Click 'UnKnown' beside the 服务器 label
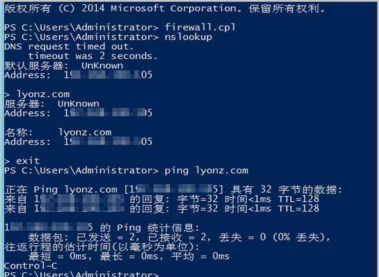Image resolution: width=379 pixels, height=277 pixels. coord(78,104)
